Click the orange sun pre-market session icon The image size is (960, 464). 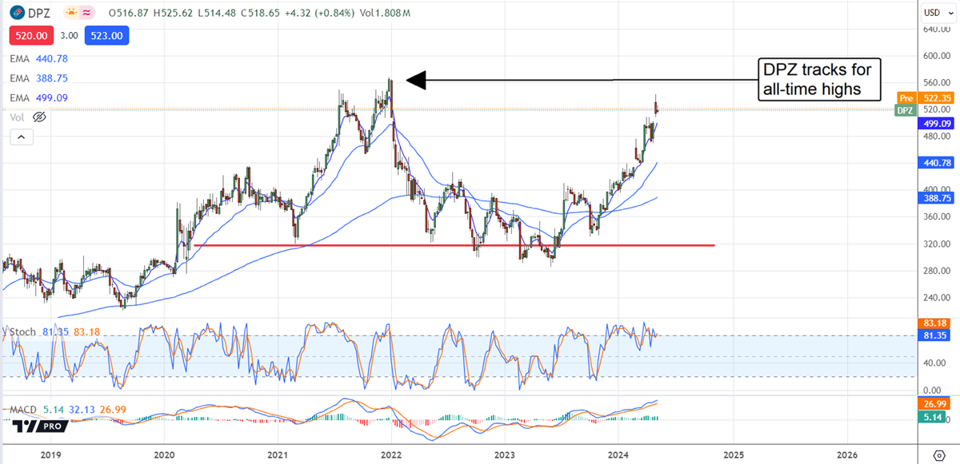click(70, 13)
